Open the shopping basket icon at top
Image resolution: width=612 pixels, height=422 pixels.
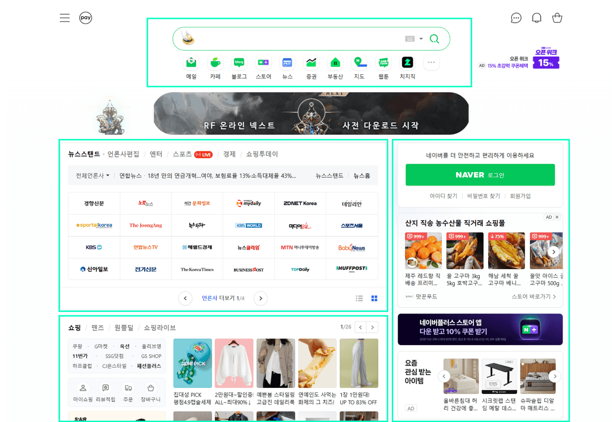point(557,18)
